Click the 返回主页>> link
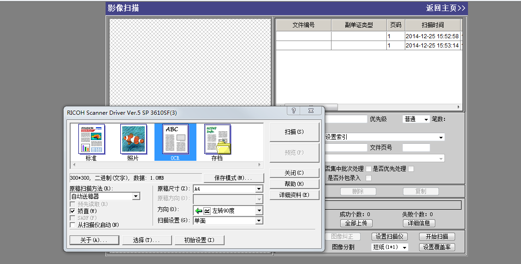 [x=445, y=8]
